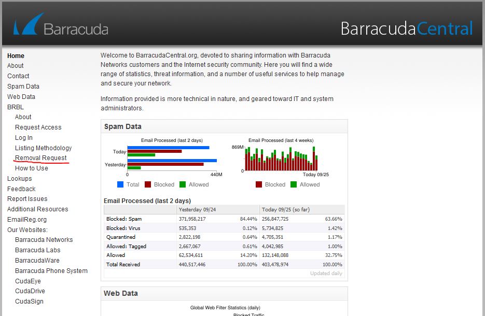Click the 'Email Processed (last 2 days)' table title
The height and width of the screenshot is (316, 485).
pyautogui.click(x=147, y=201)
